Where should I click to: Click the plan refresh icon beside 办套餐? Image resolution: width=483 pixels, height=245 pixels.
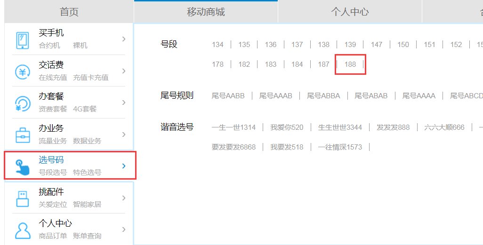click(x=23, y=104)
